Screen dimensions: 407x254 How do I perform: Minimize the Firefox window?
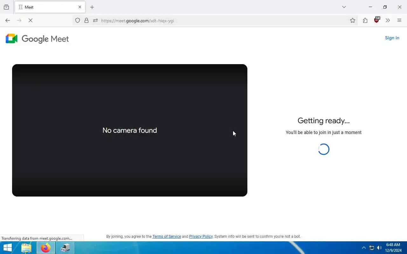(x=370, y=7)
